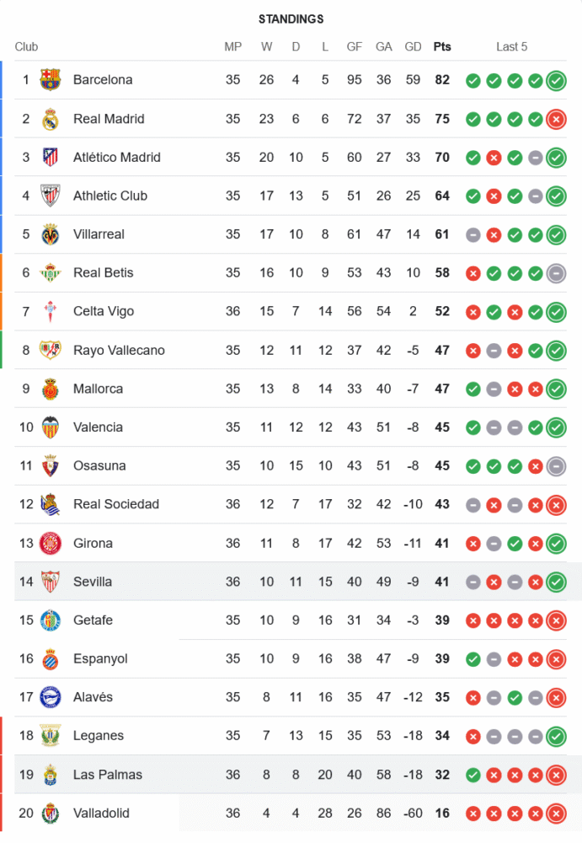This screenshot has height=843, width=582.
Task: Click Real Madrid's latest red loss icon
Action: 556,119
